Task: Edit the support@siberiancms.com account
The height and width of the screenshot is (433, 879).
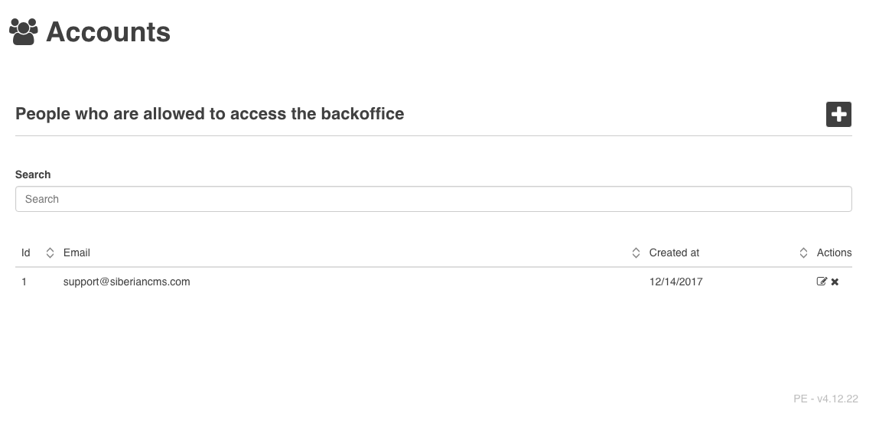Action: click(822, 282)
